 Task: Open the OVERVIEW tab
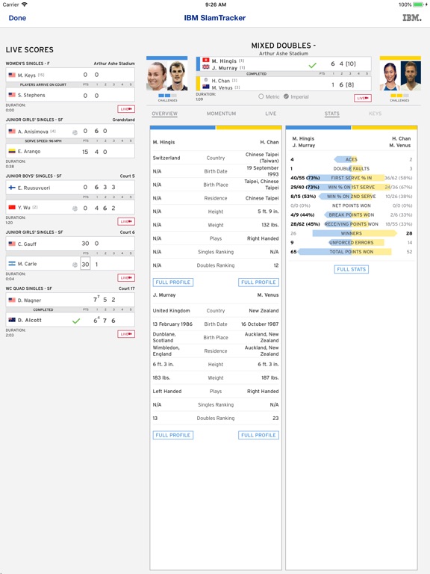pyautogui.click(x=164, y=114)
